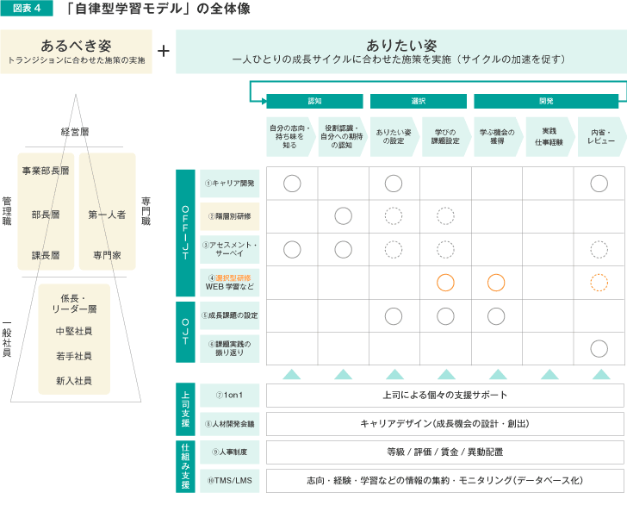This screenshot has height=505, width=627.
Task: Click 経営層 at the pyramid top
Action: pyautogui.click(x=75, y=132)
